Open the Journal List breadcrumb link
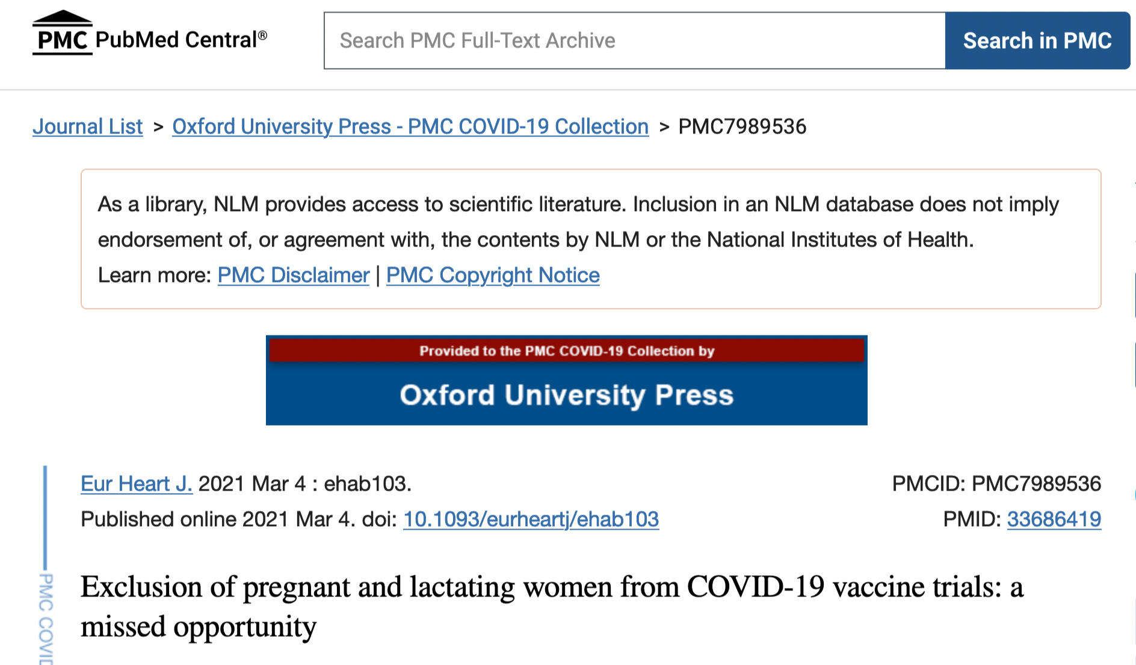The image size is (1136, 665). (87, 126)
